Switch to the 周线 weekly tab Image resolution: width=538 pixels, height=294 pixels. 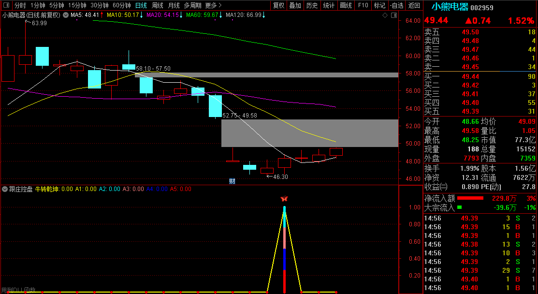(158, 5)
